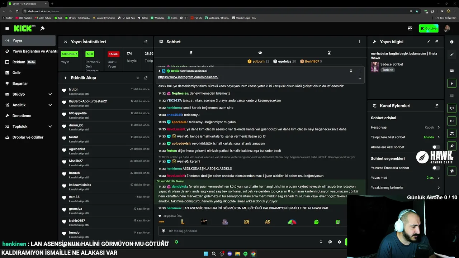This screenshot has width=459, height=258.
Task: Go to Gelir in the sidebar
Action: pyautogui.click(x=29, y=73)
